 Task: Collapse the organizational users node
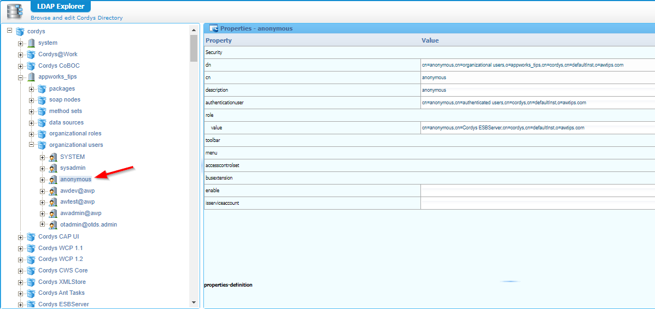[x=32, y=145]
